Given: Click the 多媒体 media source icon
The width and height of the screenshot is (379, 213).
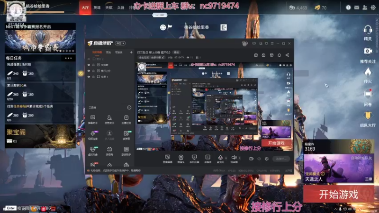Looking at the screenshot, I should pyautogui.click(x=208, y=159).
